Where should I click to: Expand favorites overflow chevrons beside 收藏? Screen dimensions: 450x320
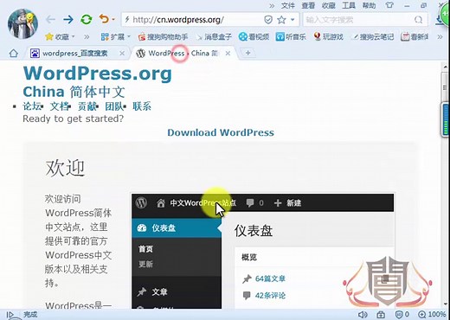point(87,37)
